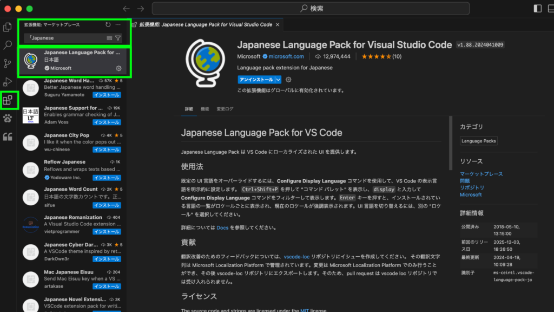The height and width of the screenshot is (312, 554).
Task: Click gear icon on Japanese Language Pack list item
Action: (118, 68)
